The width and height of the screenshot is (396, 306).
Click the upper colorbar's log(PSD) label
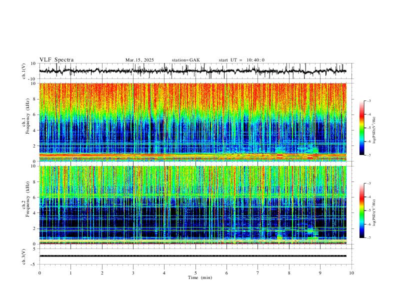coord(374,130)
